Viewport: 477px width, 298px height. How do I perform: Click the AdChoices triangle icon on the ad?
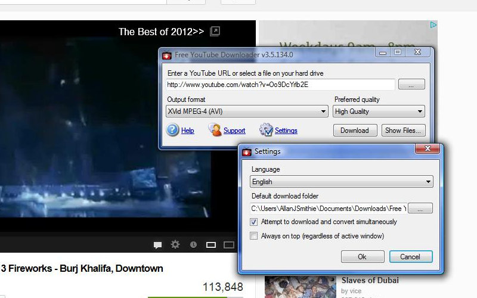(433, 25)
